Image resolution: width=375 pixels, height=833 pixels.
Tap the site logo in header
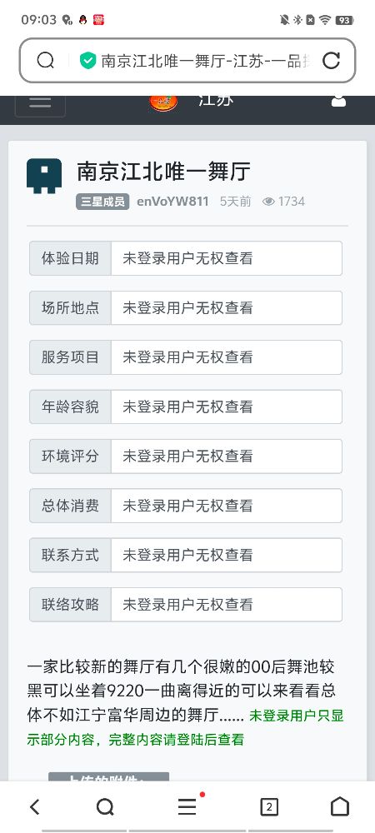click(x=164, y=102)
